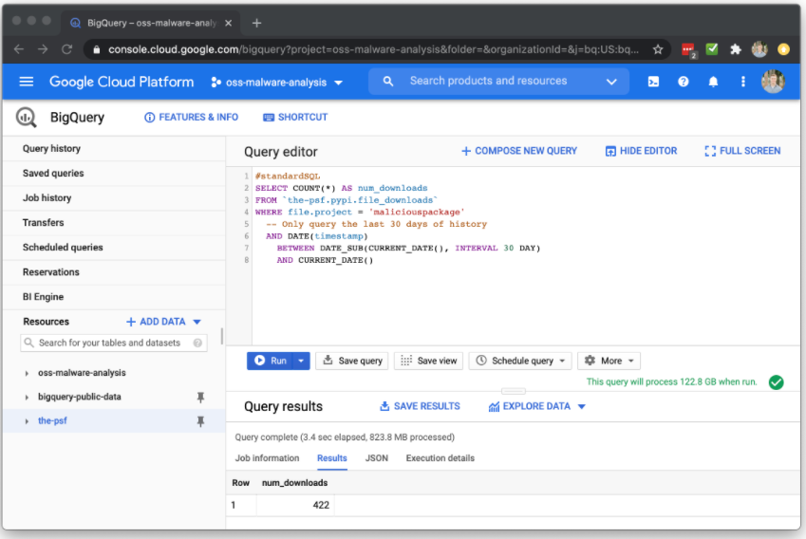Open the Schedule query dropdown
Screen dimensions: 806x539
click(x=522, y=361)
